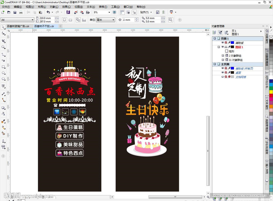Viewport: 273px width, 201px height.
Task: Create a new document via toolbar
Action: pyautogui.click(x=3, y=12)
